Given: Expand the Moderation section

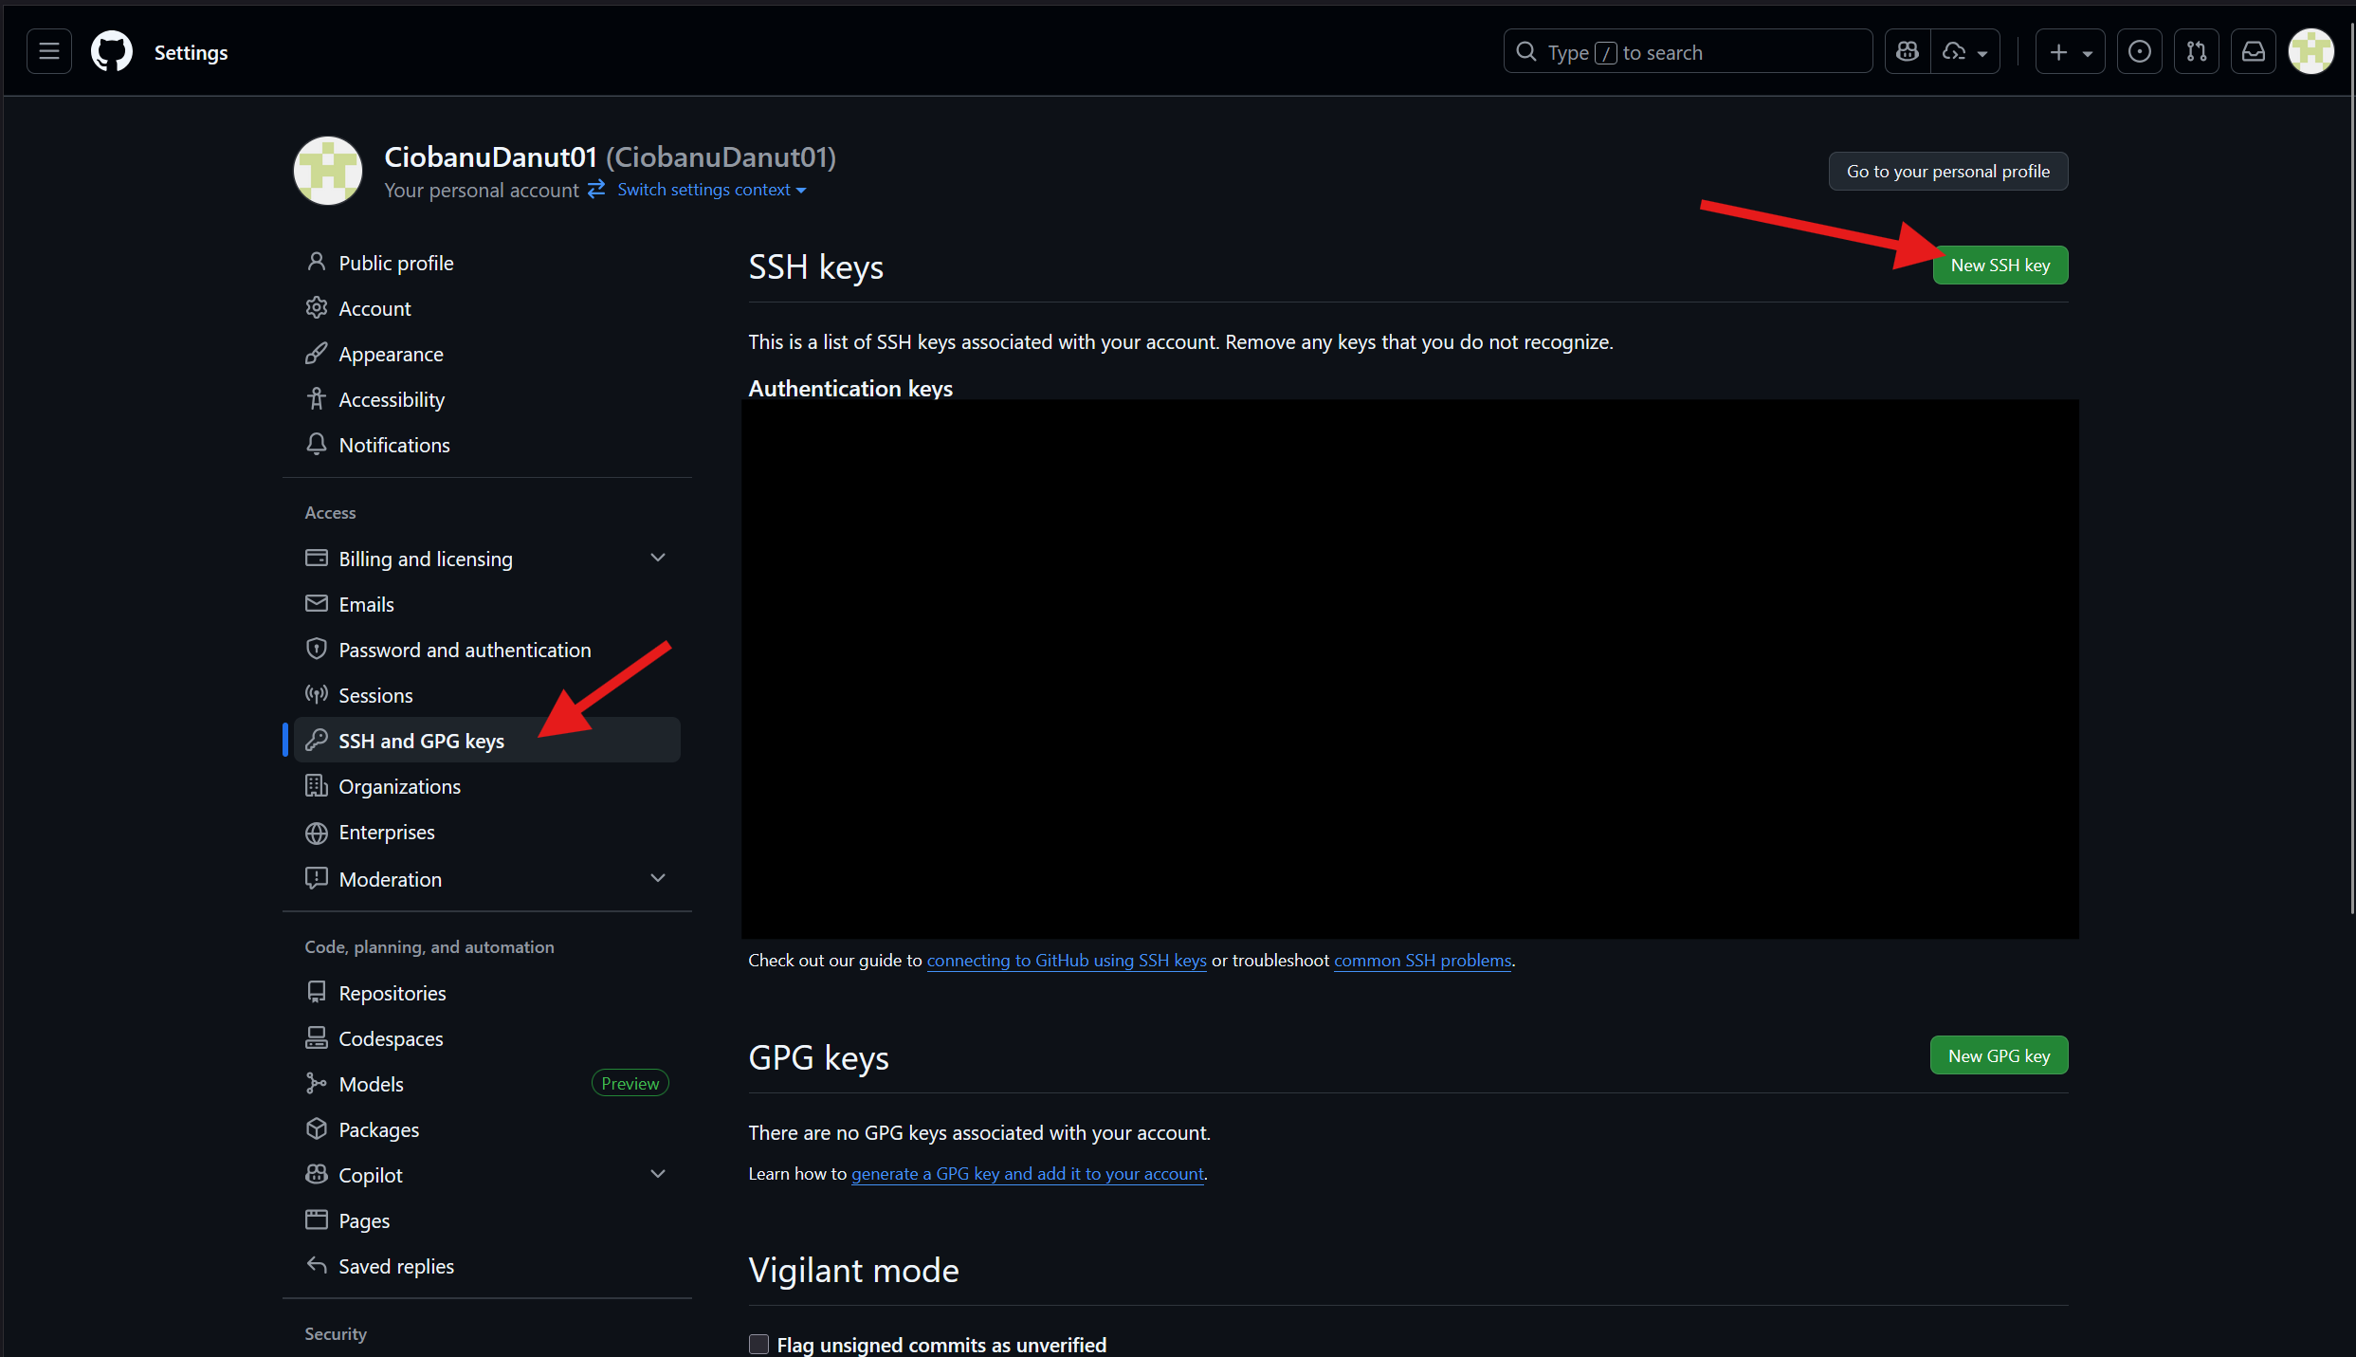Looking at the screenshot, I should tap(658, 878).
